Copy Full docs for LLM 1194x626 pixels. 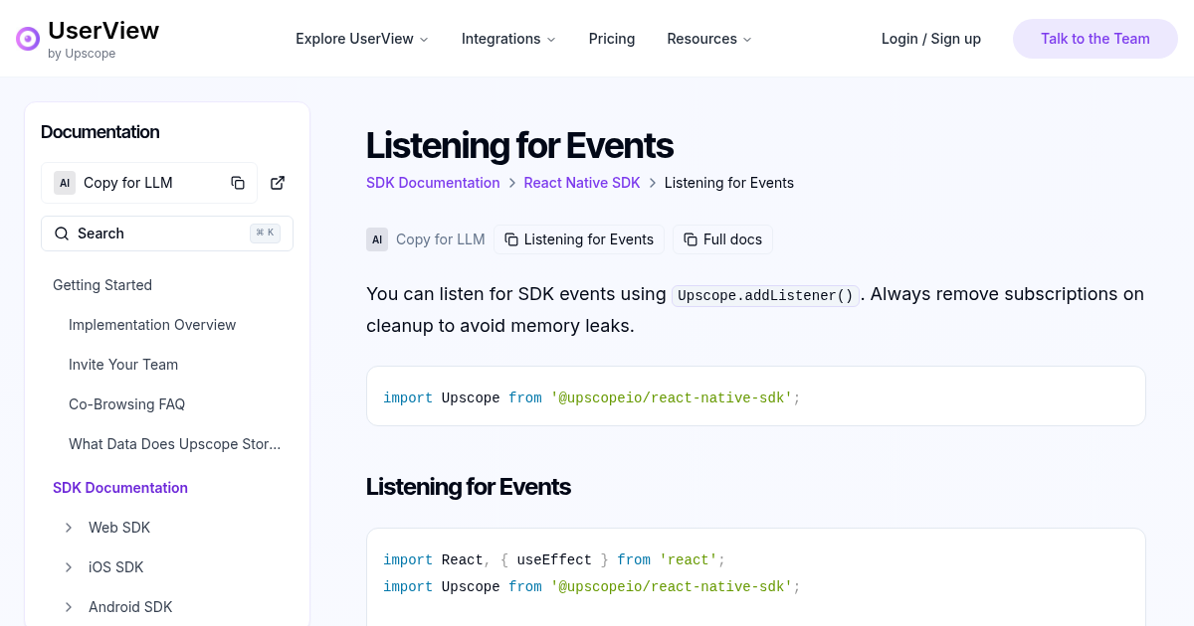723,239
